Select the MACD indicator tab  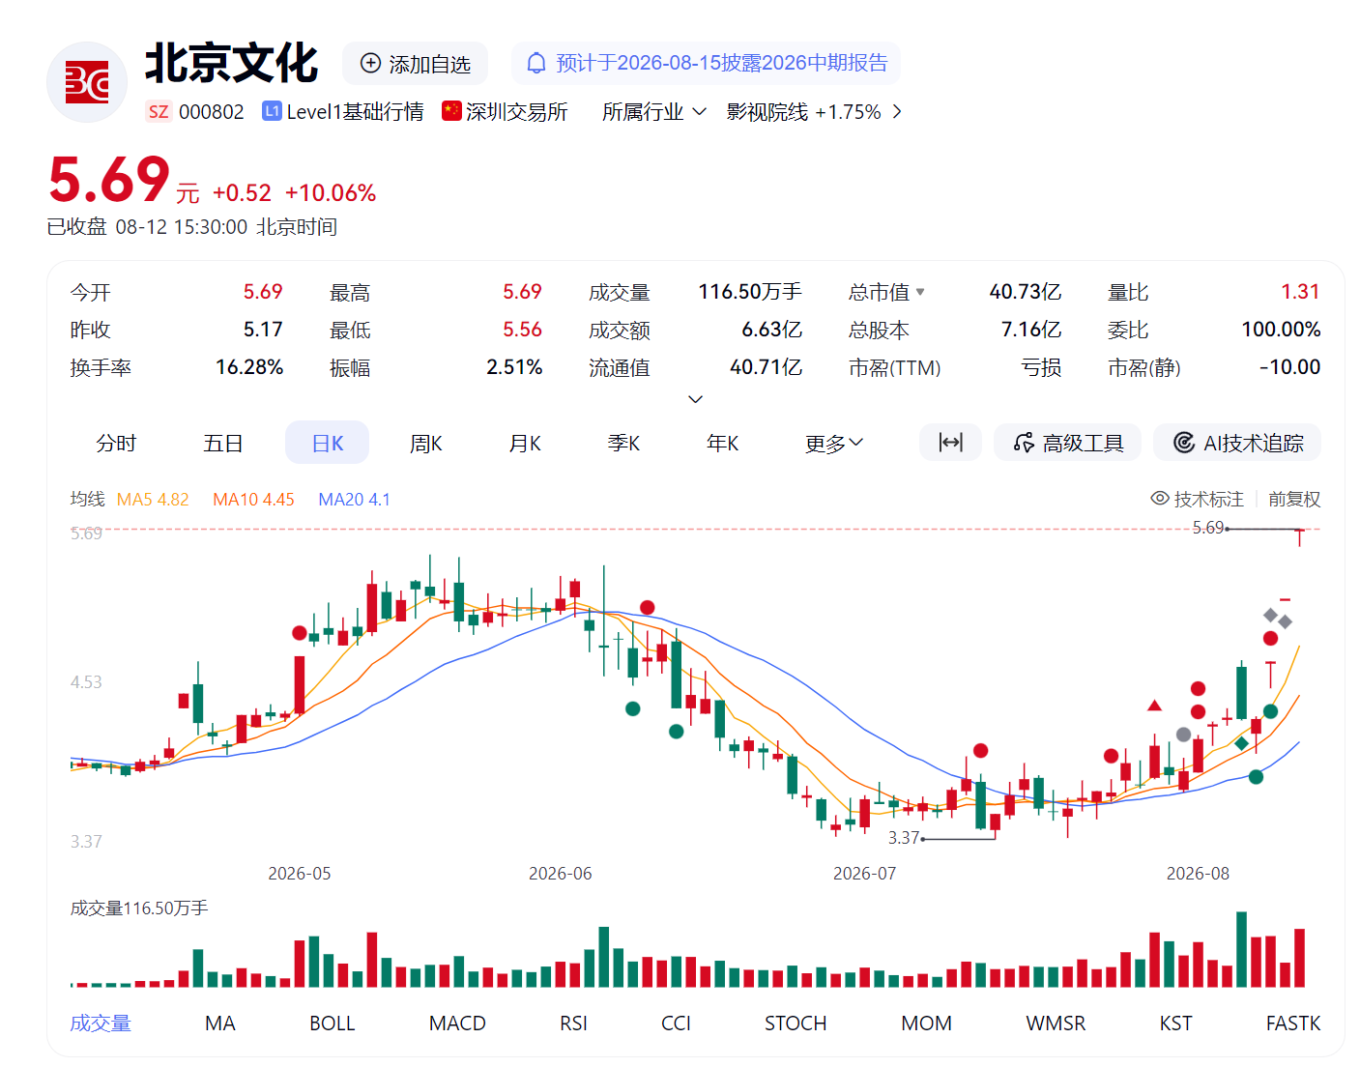click(x=457, y=1023)
